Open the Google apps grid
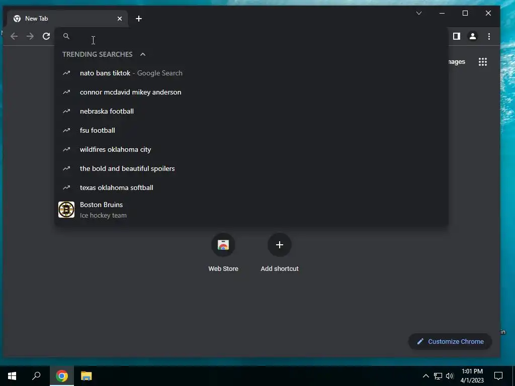Viewport: 515px width, 386px height. pyautogui.click(x=483, y=62)
